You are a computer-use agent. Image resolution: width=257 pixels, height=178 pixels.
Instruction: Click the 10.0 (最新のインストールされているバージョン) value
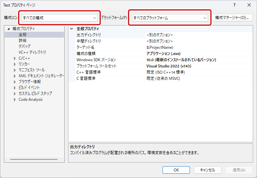pos(181,60)
